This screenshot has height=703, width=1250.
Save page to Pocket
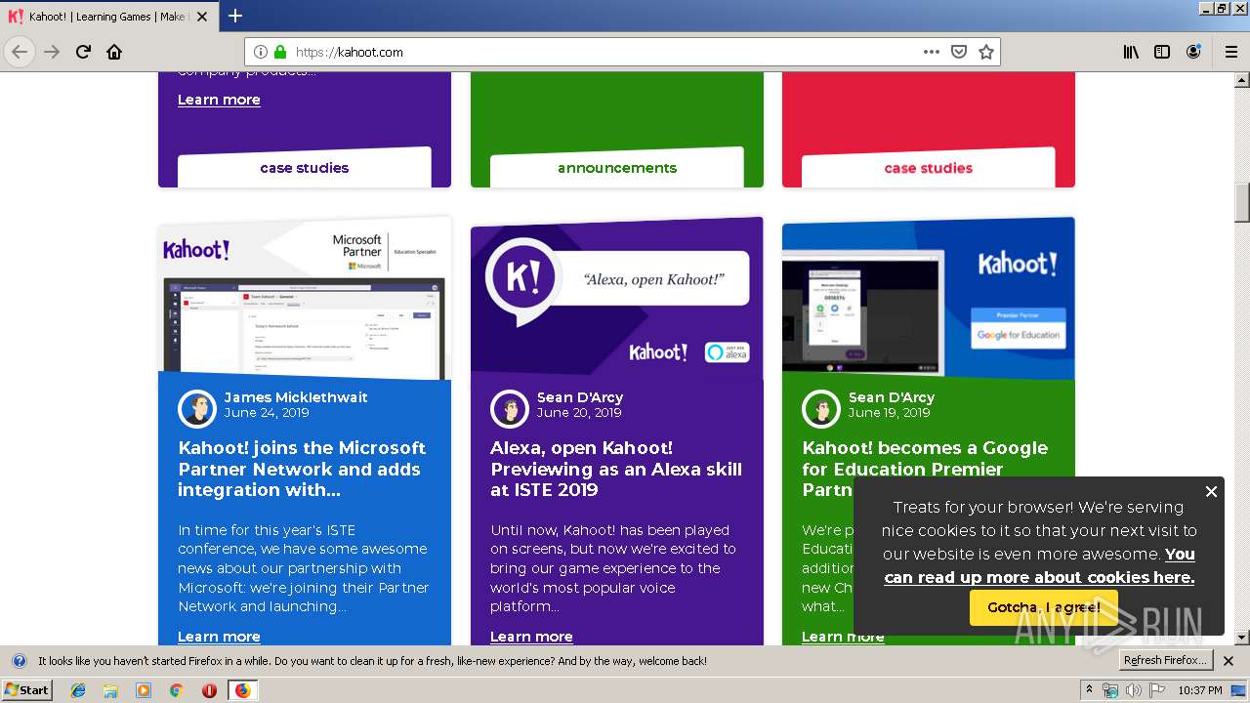[x=959, y=52]
